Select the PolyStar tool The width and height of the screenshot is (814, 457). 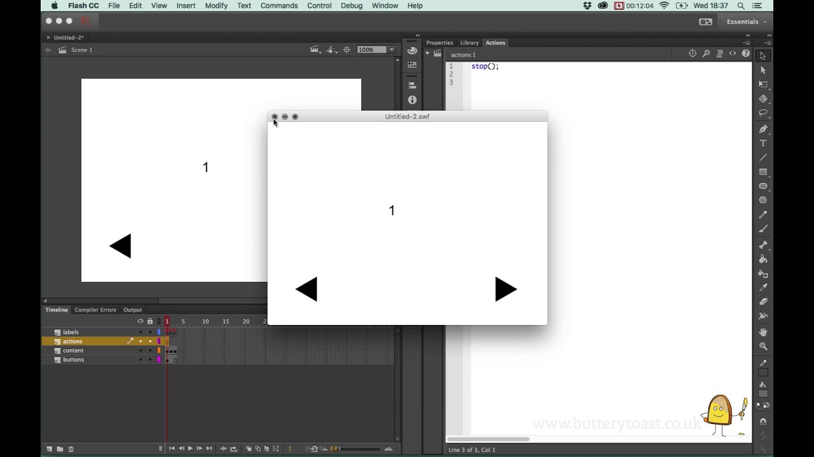[763, 200]
